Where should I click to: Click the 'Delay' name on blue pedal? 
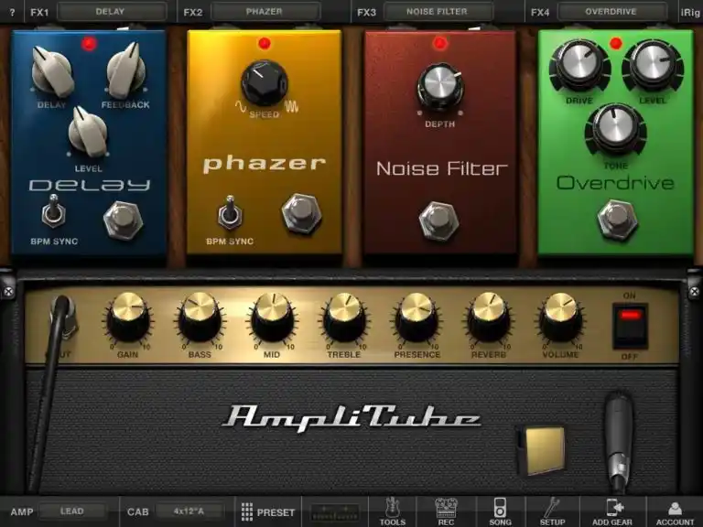(x=89, y=185)
